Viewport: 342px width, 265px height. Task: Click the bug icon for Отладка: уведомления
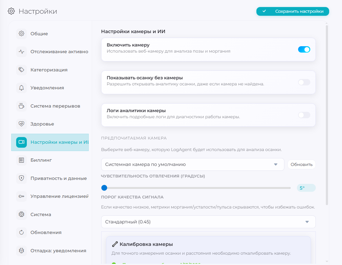(21, 251)
